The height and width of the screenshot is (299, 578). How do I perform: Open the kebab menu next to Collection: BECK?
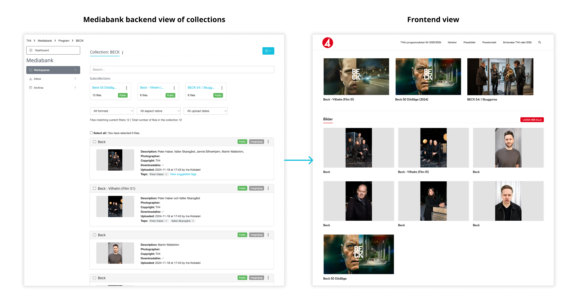point(122,53)
